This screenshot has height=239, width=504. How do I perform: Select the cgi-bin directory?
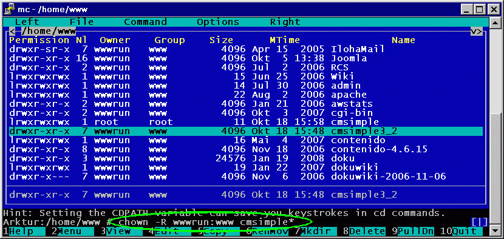click(245, 113)
